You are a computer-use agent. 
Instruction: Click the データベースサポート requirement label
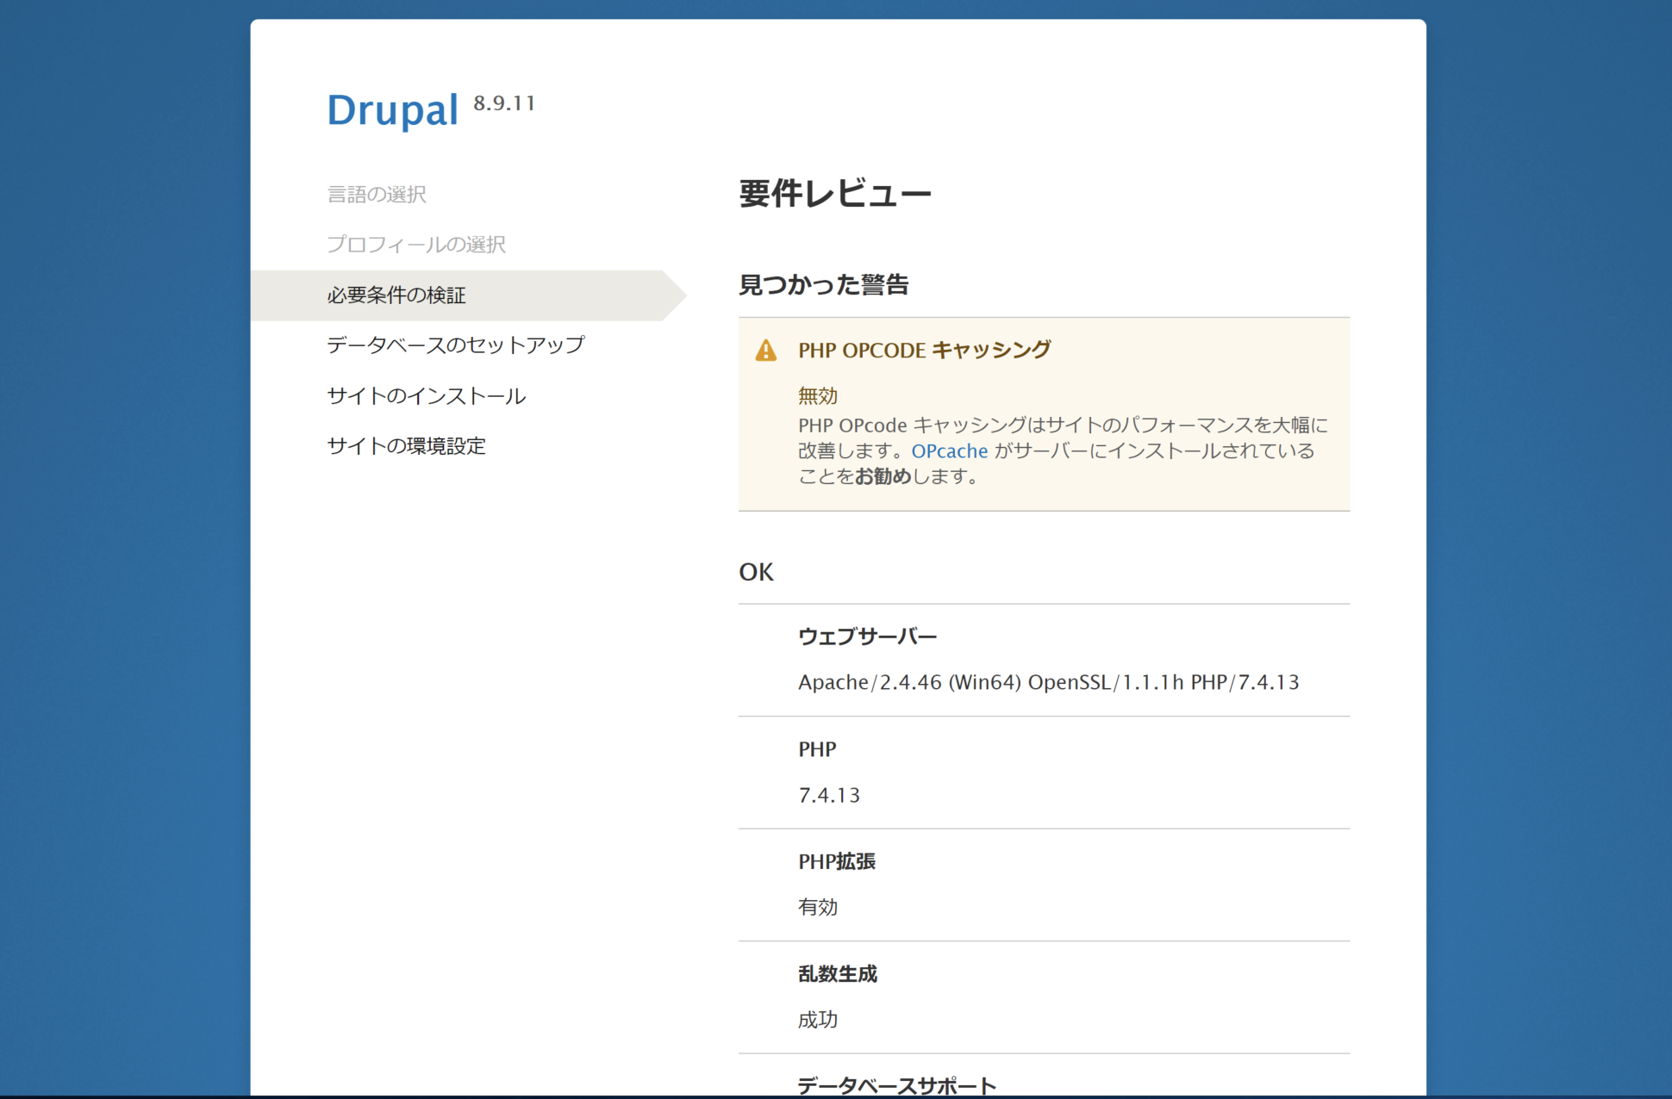897,1085
